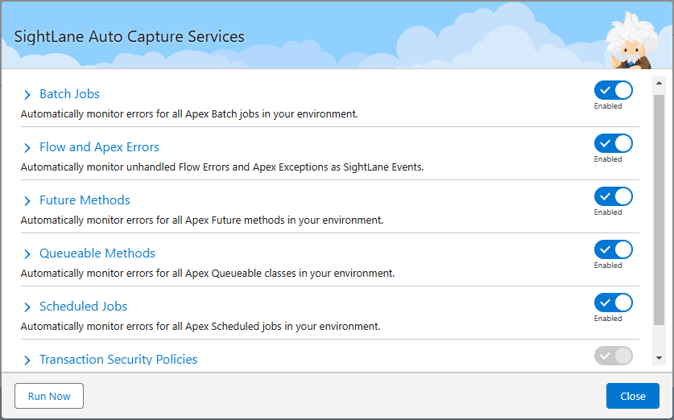The image size is (674, 420).
Task: Expand the Scheduled Jobs chevron
Action: click(x=27, y=307)
